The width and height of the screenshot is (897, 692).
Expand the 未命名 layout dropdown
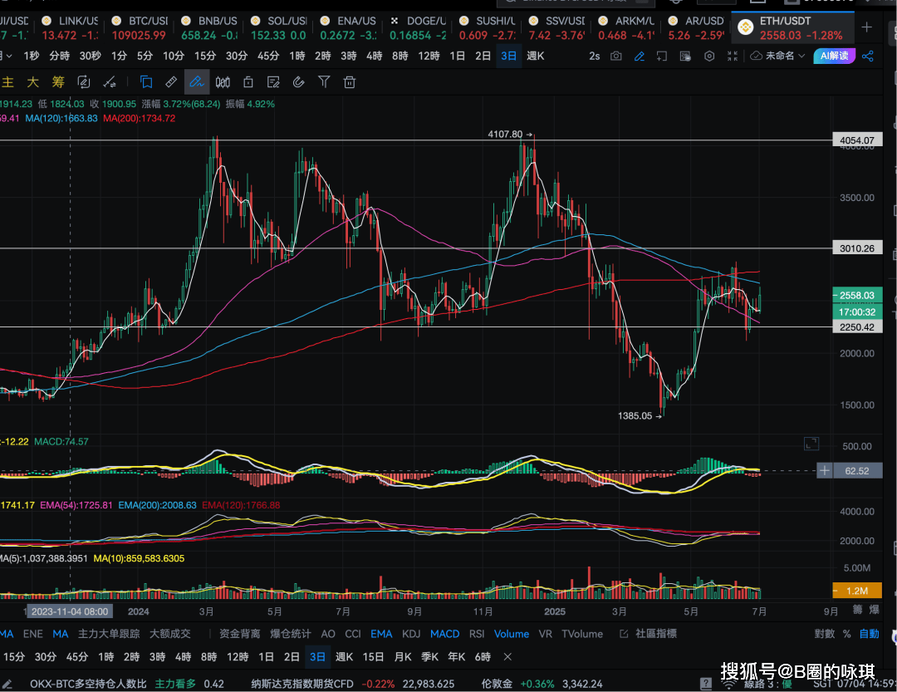coord(801,56)
